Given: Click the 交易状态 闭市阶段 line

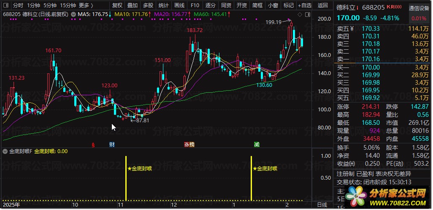Looking at the screenshot, I should [x=374, y=183].
